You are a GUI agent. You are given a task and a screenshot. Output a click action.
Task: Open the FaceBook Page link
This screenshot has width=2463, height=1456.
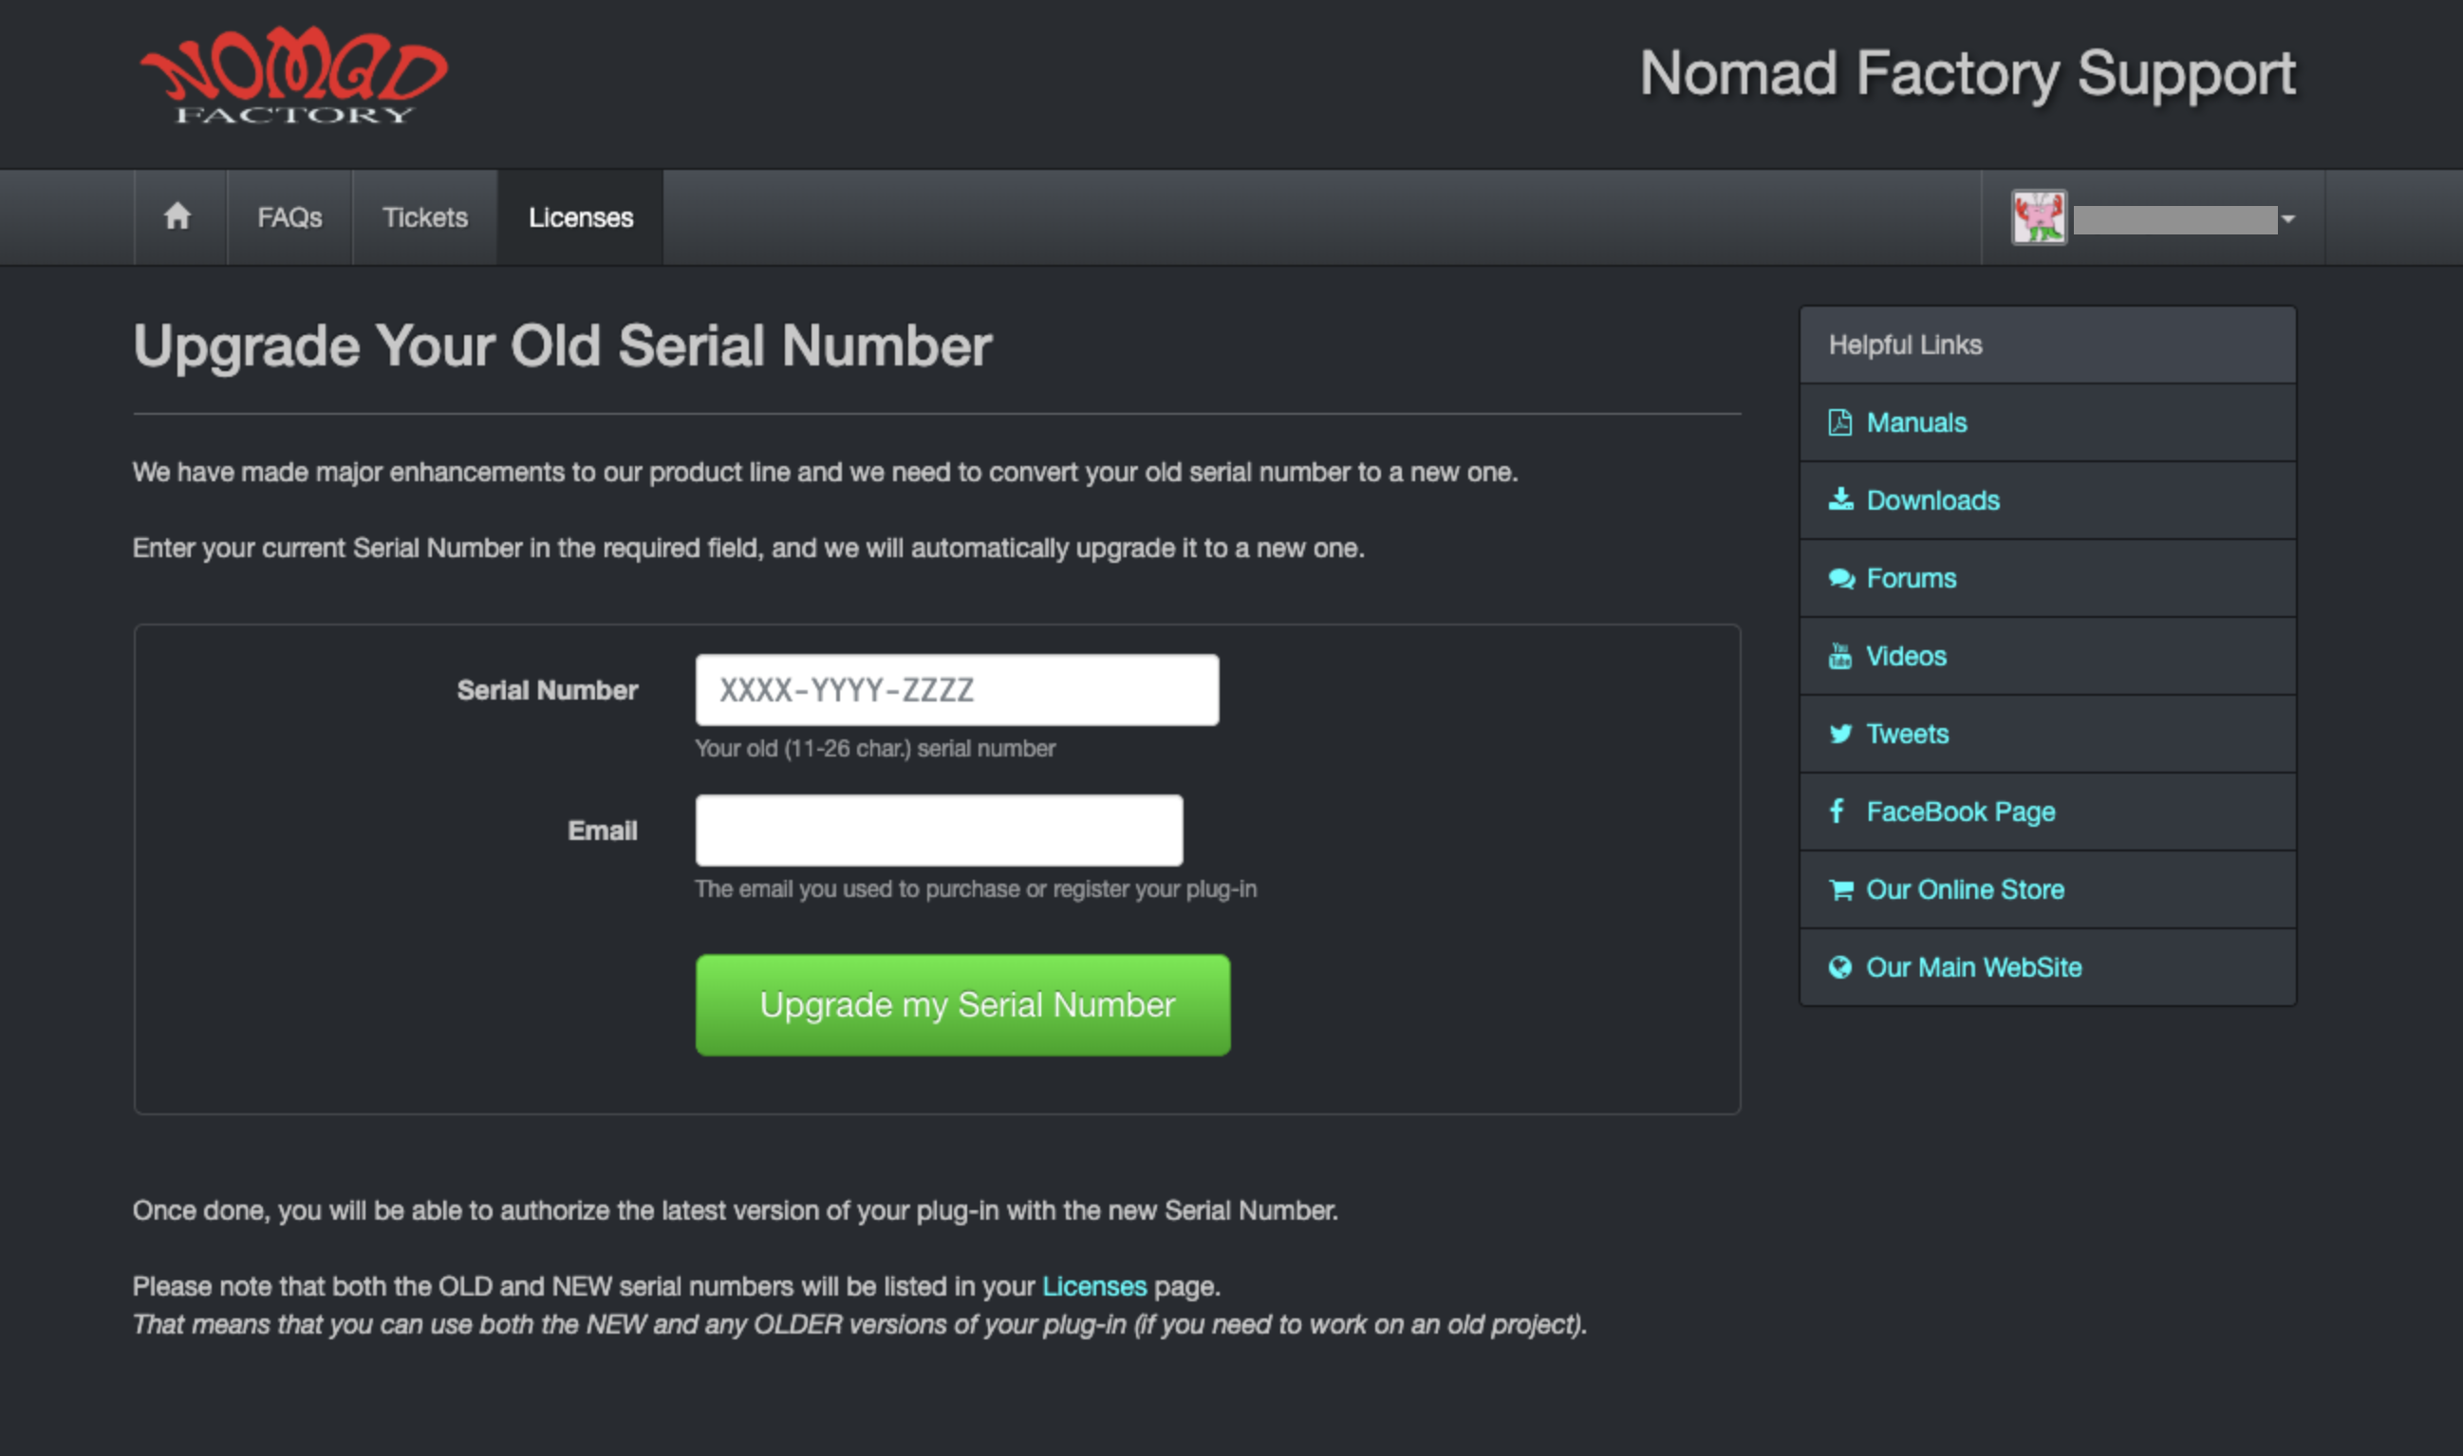pyautogui.click(x=1961, y=812)
